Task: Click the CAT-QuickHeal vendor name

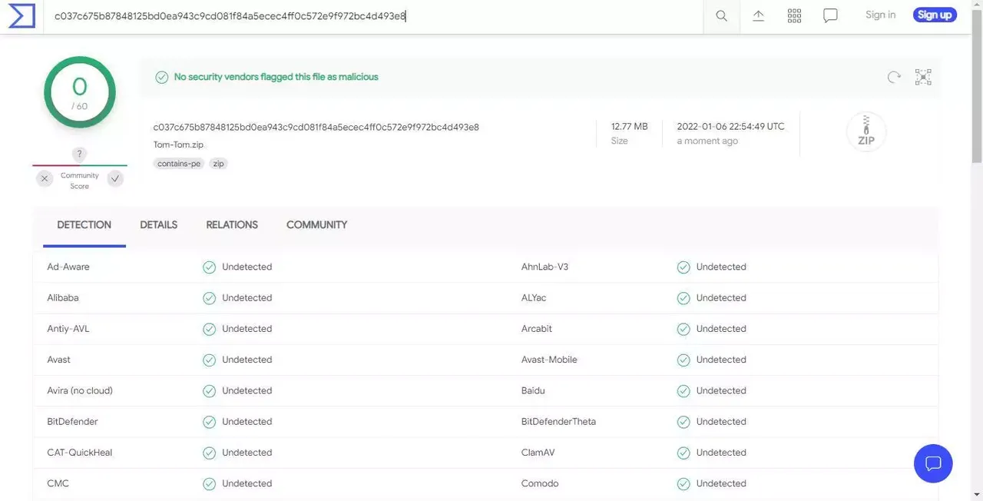Action: point(80,453)
